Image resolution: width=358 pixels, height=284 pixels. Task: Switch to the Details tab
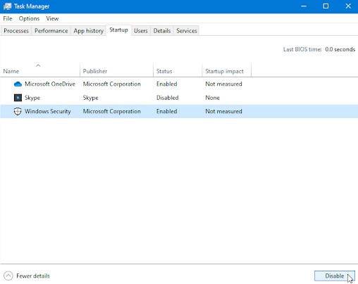coord(162,31)
